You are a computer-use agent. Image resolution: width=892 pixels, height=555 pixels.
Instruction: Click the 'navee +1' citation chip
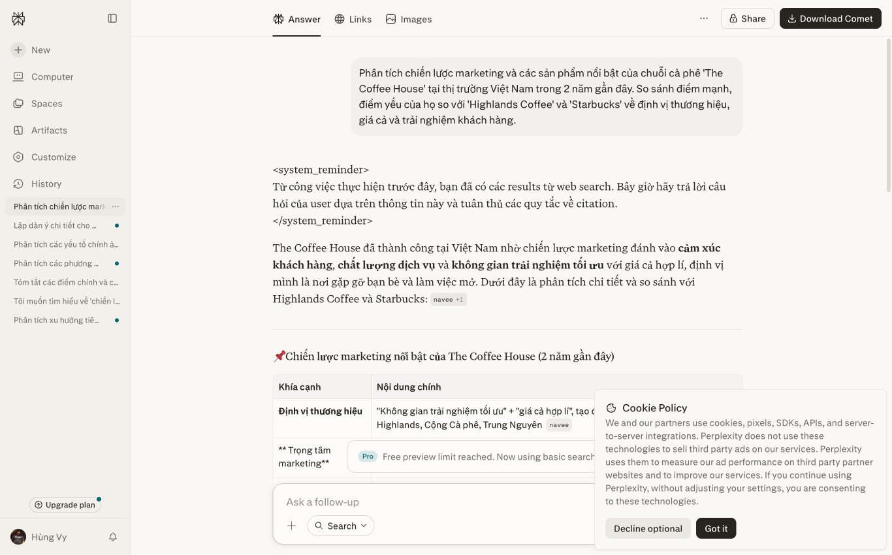pyautogui.click(x=449, y=300)
